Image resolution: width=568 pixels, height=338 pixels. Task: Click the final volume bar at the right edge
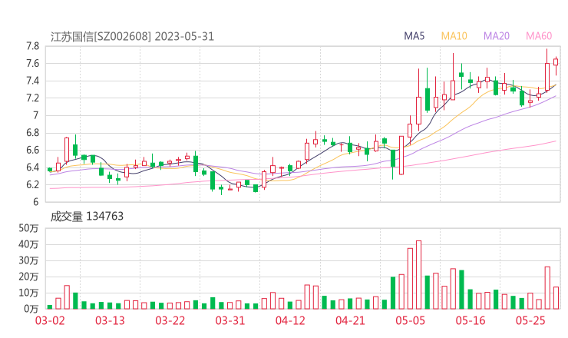coord(556,298)
